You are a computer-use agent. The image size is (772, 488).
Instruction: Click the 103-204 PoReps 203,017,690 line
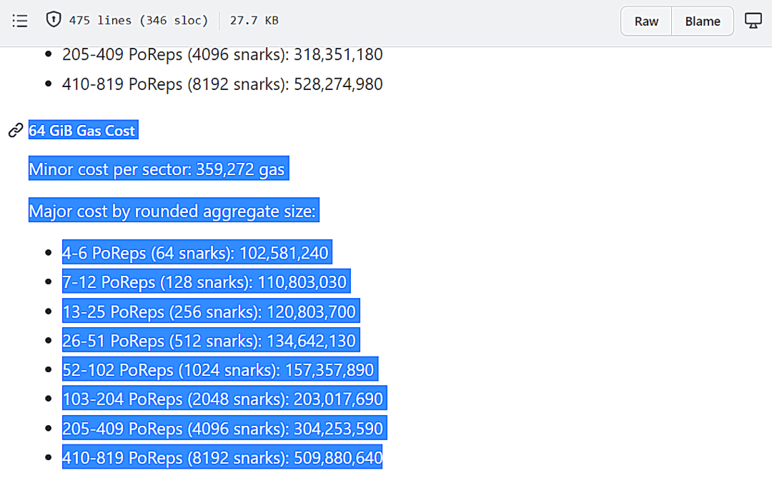(x=223, y=399)
